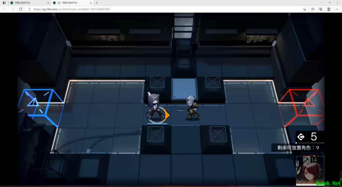Click the light blue highlighted floor tile
The height and width of the screenshot is (187, 342).
(184, 89)
